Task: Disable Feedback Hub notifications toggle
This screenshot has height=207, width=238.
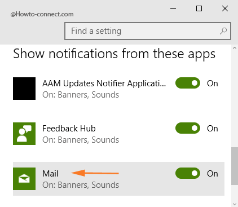Action: tap(188, 128)
